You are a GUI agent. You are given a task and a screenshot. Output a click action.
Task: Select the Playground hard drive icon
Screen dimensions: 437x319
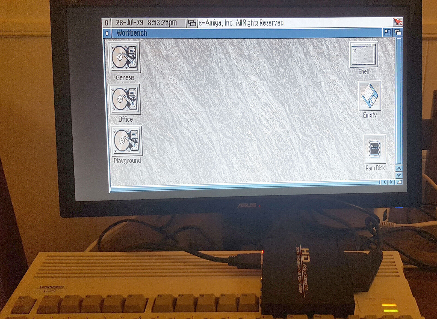click(x=127, y=141)
